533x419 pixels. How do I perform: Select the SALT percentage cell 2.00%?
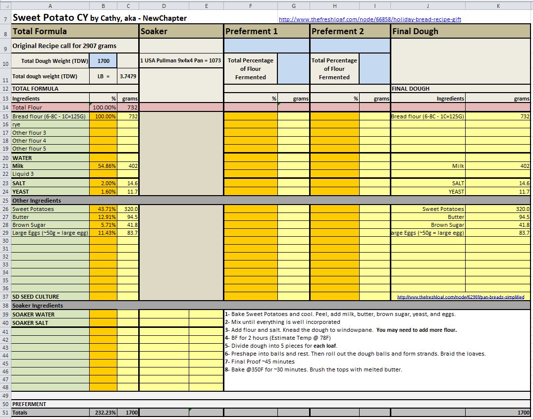(104, 183)
